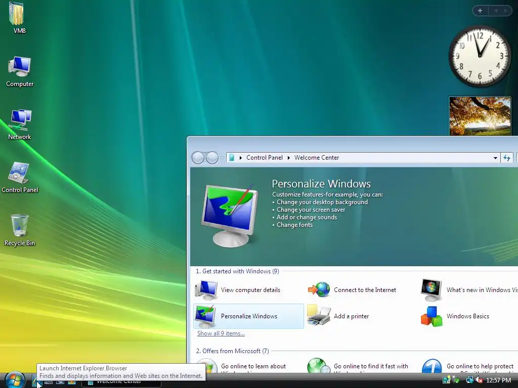Screen dimensions: 518x388
Task: Click Control Panel in the address breadcrumb
Action: coord(264,158)
